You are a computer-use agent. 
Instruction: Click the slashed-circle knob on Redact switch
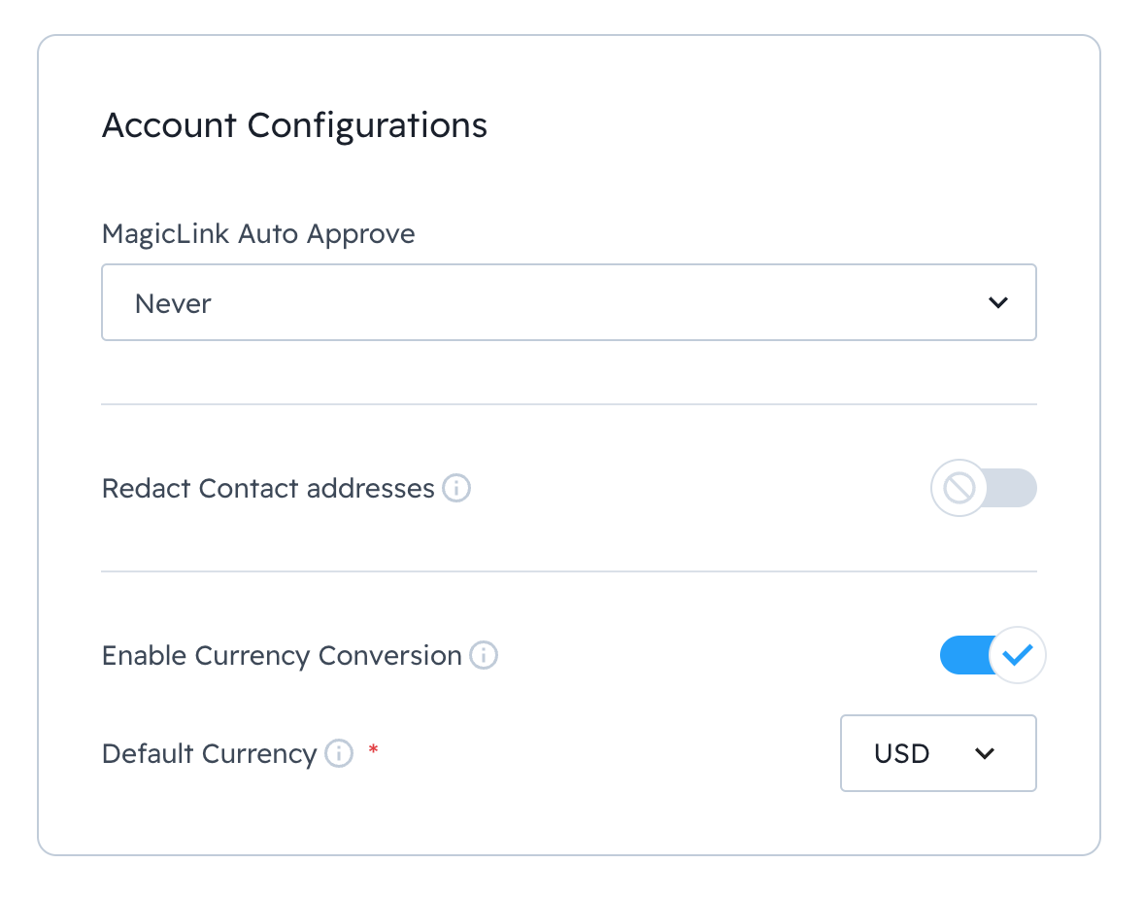(959, 488)
